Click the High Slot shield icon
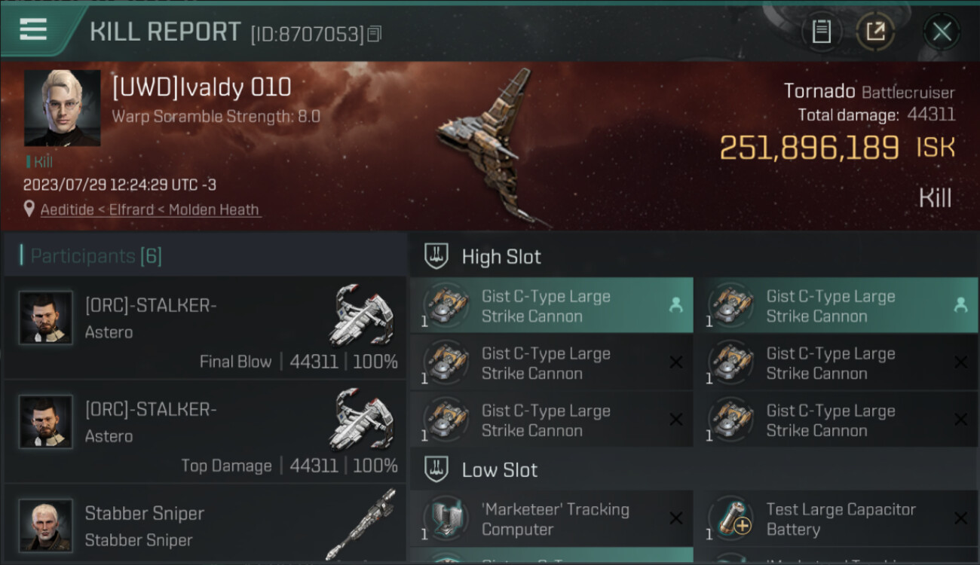Image resolution: width=980 pixels, height=565 pixels. 436,256
